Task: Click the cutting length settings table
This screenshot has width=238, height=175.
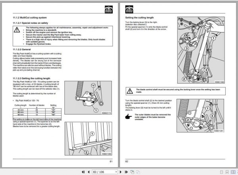Action: 37,112
